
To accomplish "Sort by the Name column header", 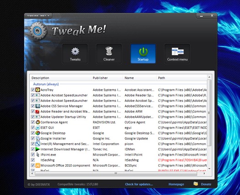I will (140, 78).
